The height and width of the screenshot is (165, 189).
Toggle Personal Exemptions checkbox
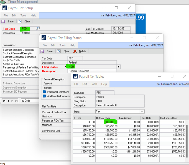44,92
